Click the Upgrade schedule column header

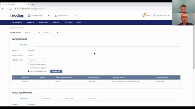coord(118,78)
